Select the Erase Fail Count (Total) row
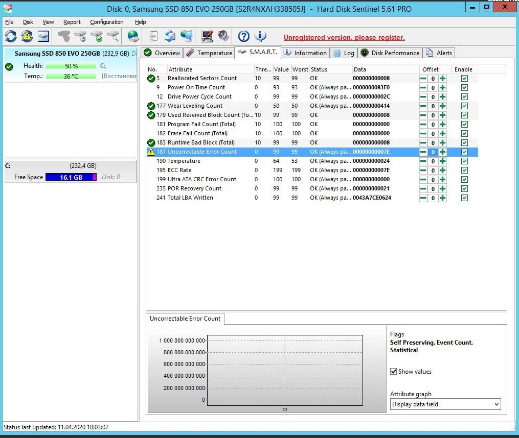This screenshot has height=438, width=519. point(312,134)
